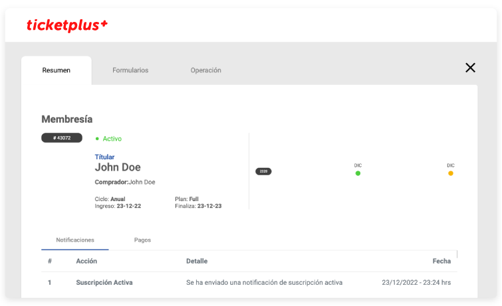Click the ticketplus+ logo

pos(66,25)
